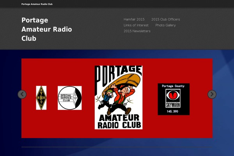Open the ARRL diamond logo image
The height and width of the screenshot is (156, 234).
click(x=41, y=98)
